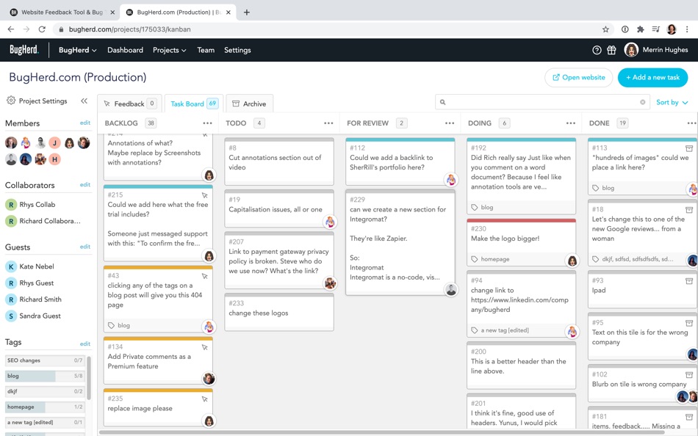Click cursor icon on task #215
Viewport: 698px width, 436px height.
205,195
